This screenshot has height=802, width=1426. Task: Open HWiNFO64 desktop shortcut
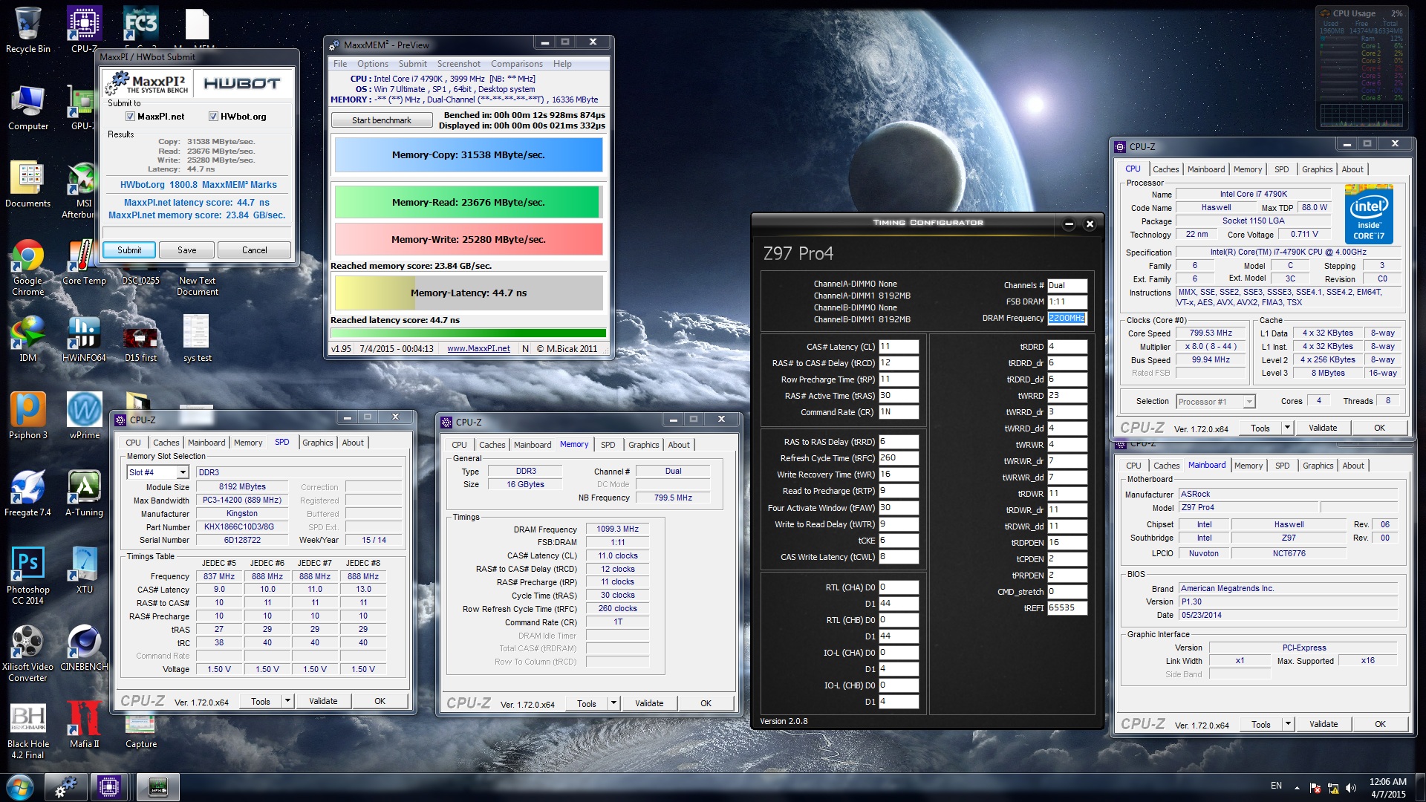84,340
